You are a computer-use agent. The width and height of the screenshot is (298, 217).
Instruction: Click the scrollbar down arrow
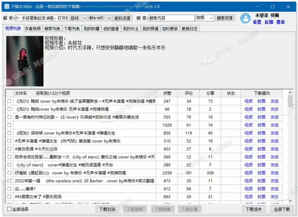click(290, 201)
